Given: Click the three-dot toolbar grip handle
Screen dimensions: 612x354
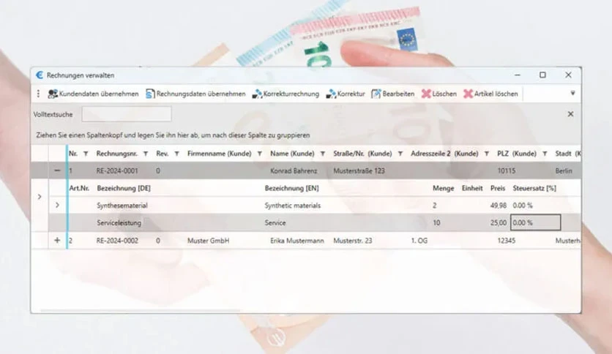Looking at the screenshot, I should click(38, 94).
